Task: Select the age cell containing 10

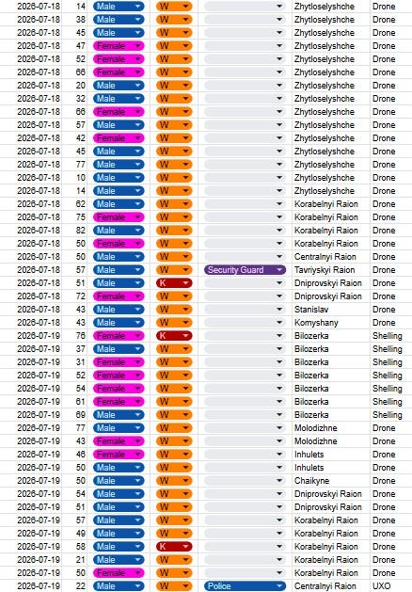Action: pyautogui.click(x=75, y=178)
